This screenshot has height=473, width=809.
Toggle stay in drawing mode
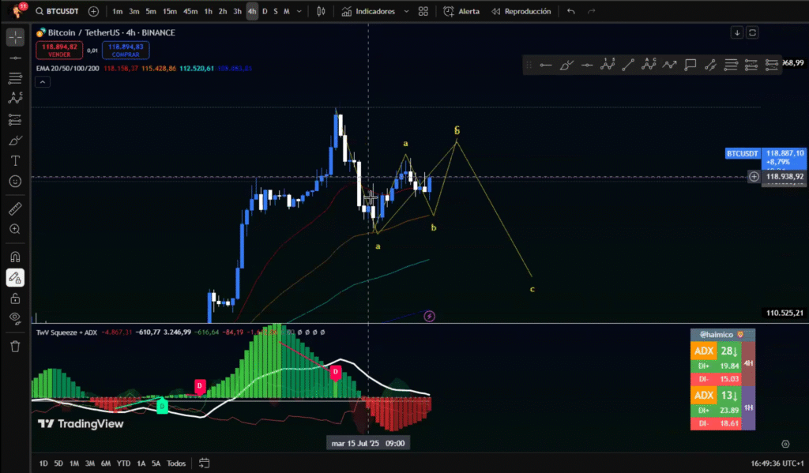[15, 277]
